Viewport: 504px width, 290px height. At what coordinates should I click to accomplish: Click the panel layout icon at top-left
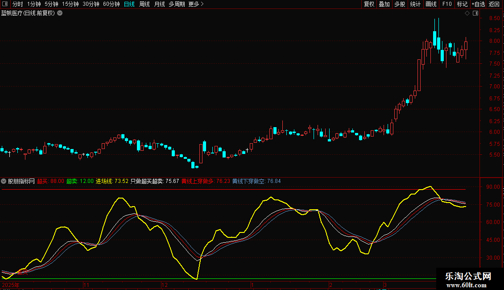pyautogui.click(x=5, y=4)
